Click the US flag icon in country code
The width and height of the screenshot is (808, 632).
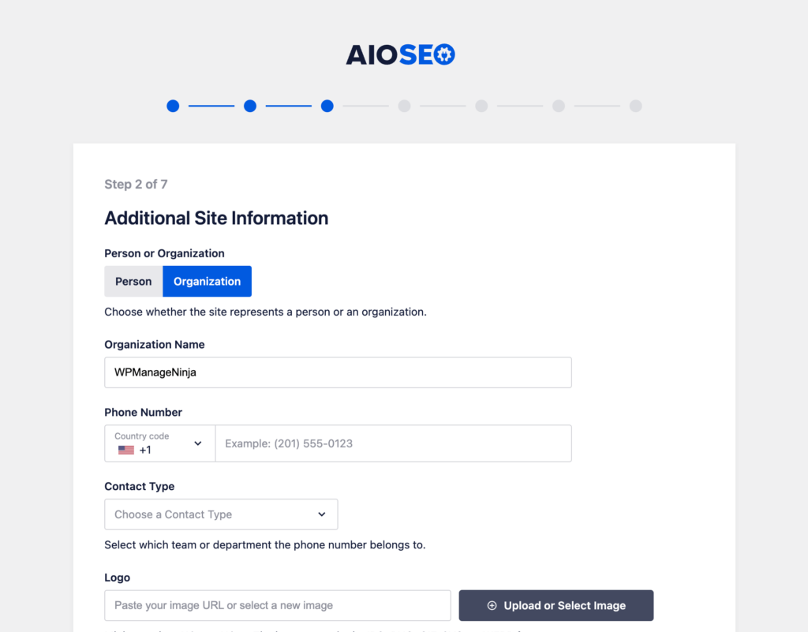click(125, 450)
